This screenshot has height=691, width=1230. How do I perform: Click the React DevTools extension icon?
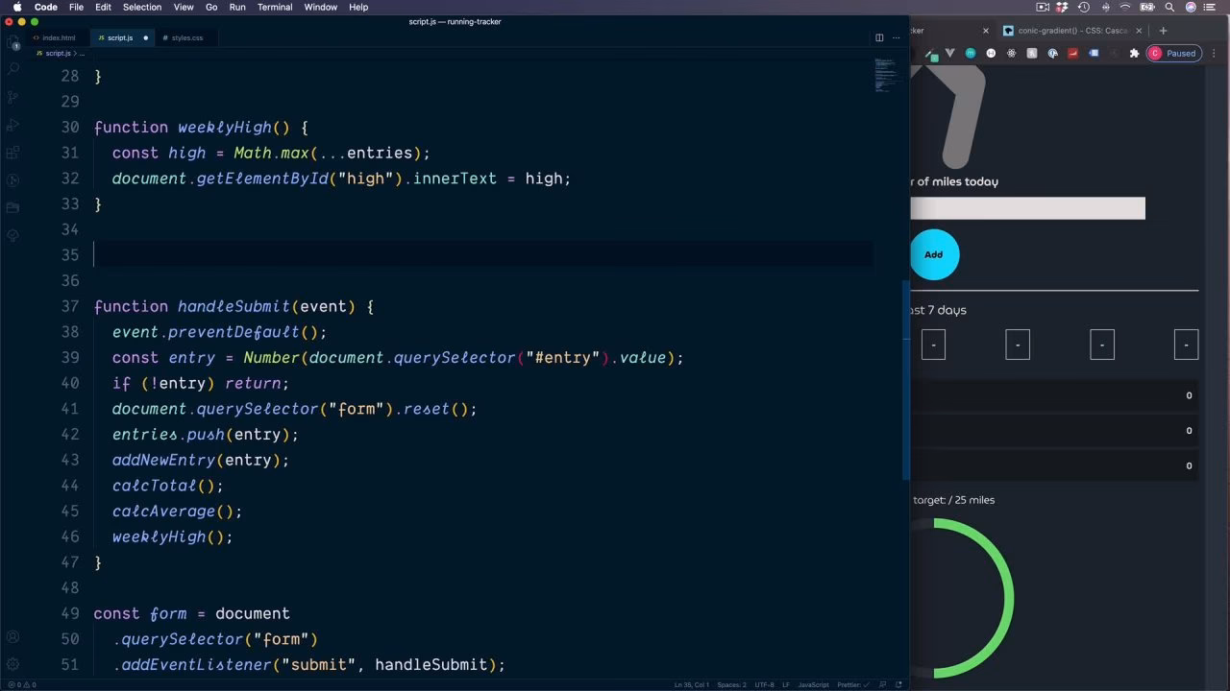1011,54
